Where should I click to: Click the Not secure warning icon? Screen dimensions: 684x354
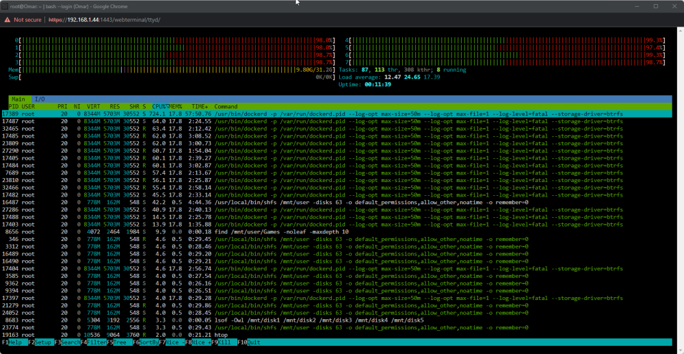[8, 20]
